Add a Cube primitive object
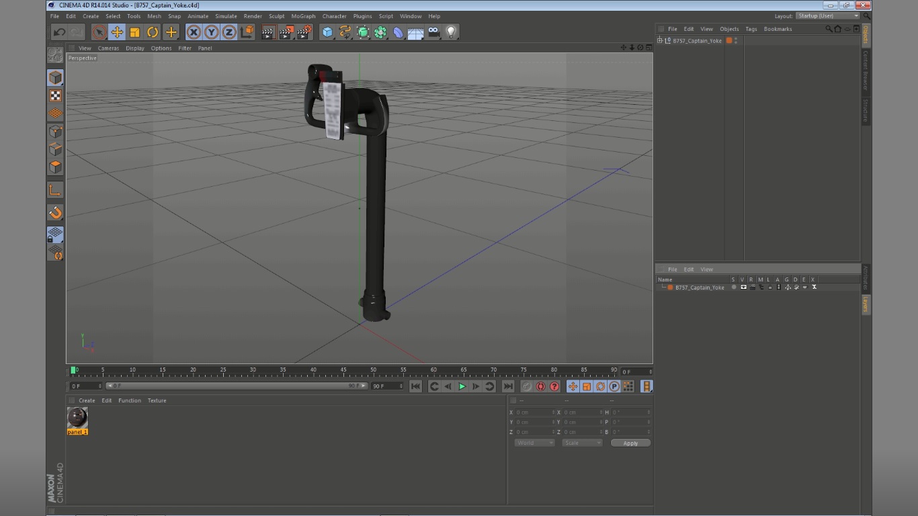 point(327,32)
